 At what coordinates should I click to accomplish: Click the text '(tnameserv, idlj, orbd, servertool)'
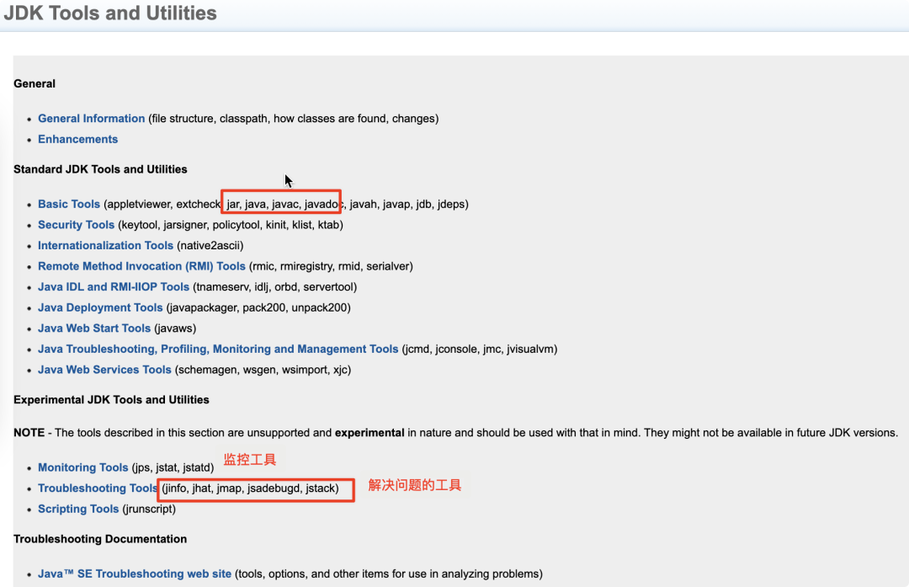tap(274, 286)
